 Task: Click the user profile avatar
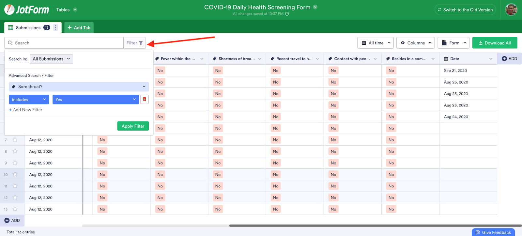(x=511, y=10)
